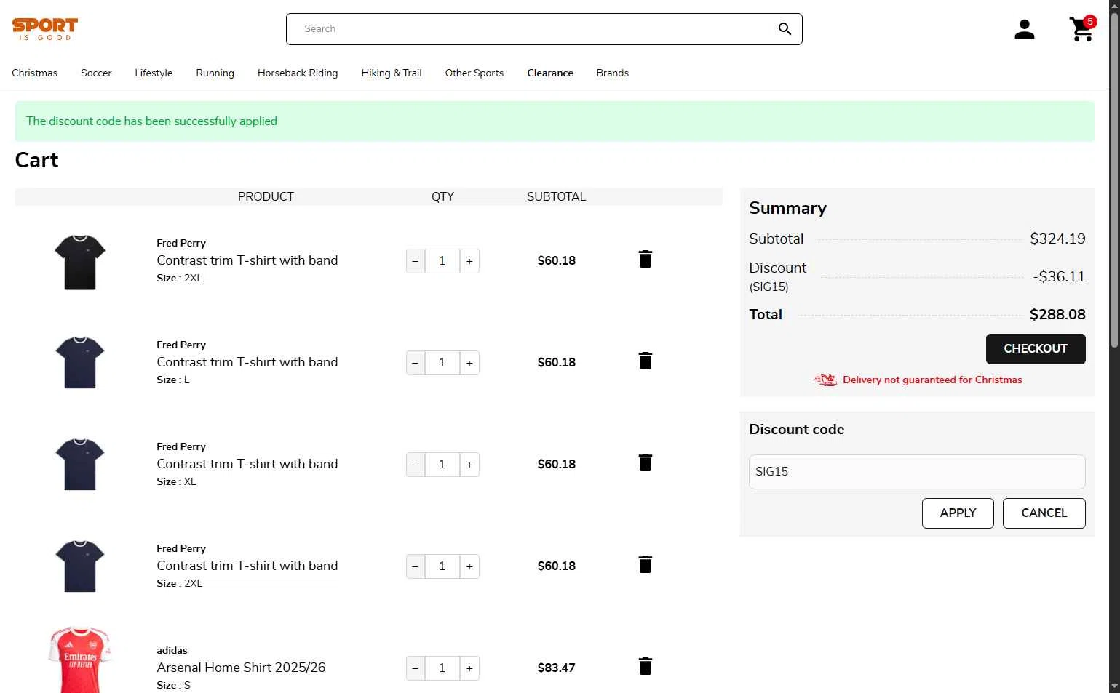Image resolution: width=1120 pixels, height=693 pixels.
Task: Open the Sport Is Good logo homepage
Action: tap(44, 29)
